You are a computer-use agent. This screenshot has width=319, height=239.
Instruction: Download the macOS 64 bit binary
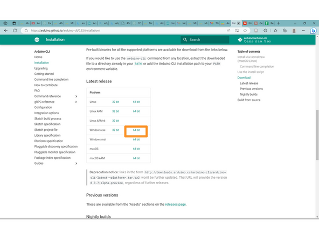(136, 149)
